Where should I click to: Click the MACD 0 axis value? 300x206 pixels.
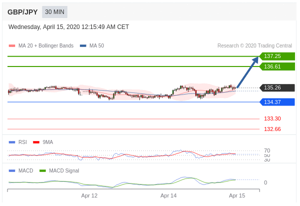tap(266, 182)
